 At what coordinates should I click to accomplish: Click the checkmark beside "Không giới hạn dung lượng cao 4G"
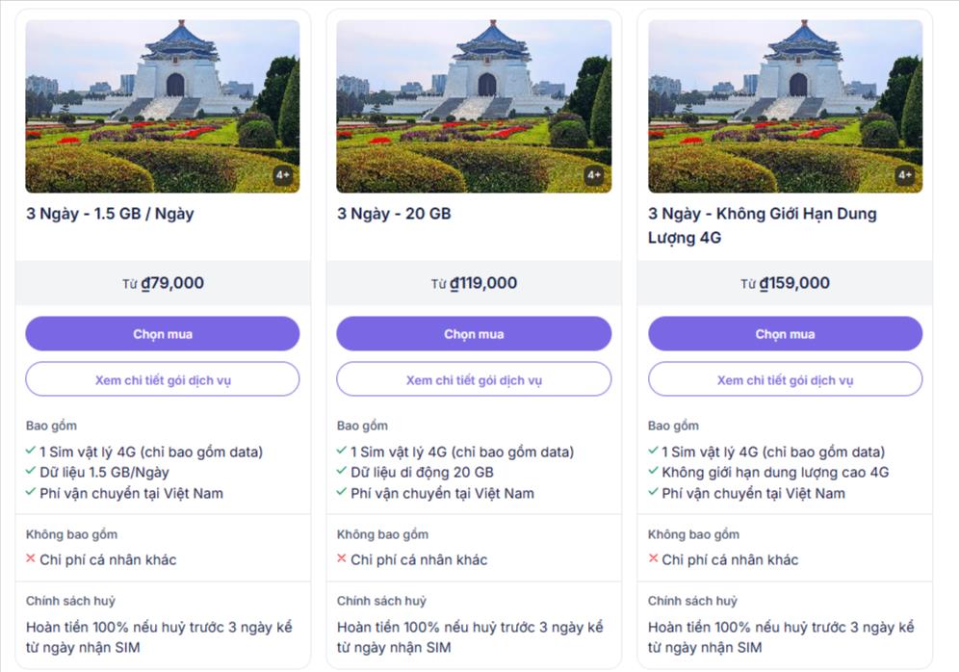click(x=653, y=472)
